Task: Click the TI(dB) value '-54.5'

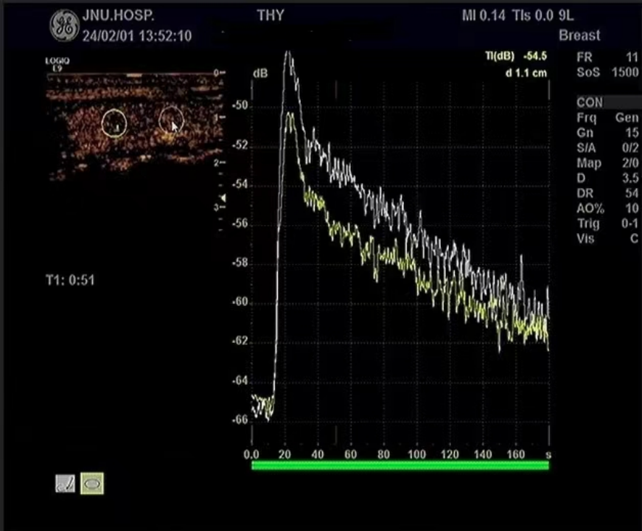Action: (x=535, y=56)
